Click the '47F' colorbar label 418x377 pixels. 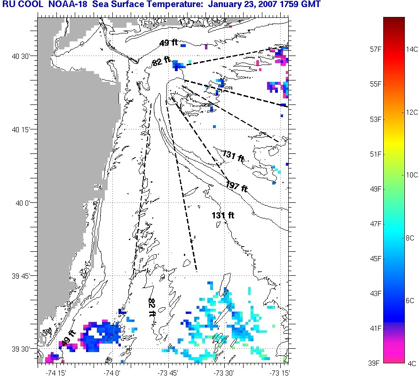(x=375, y=224)
